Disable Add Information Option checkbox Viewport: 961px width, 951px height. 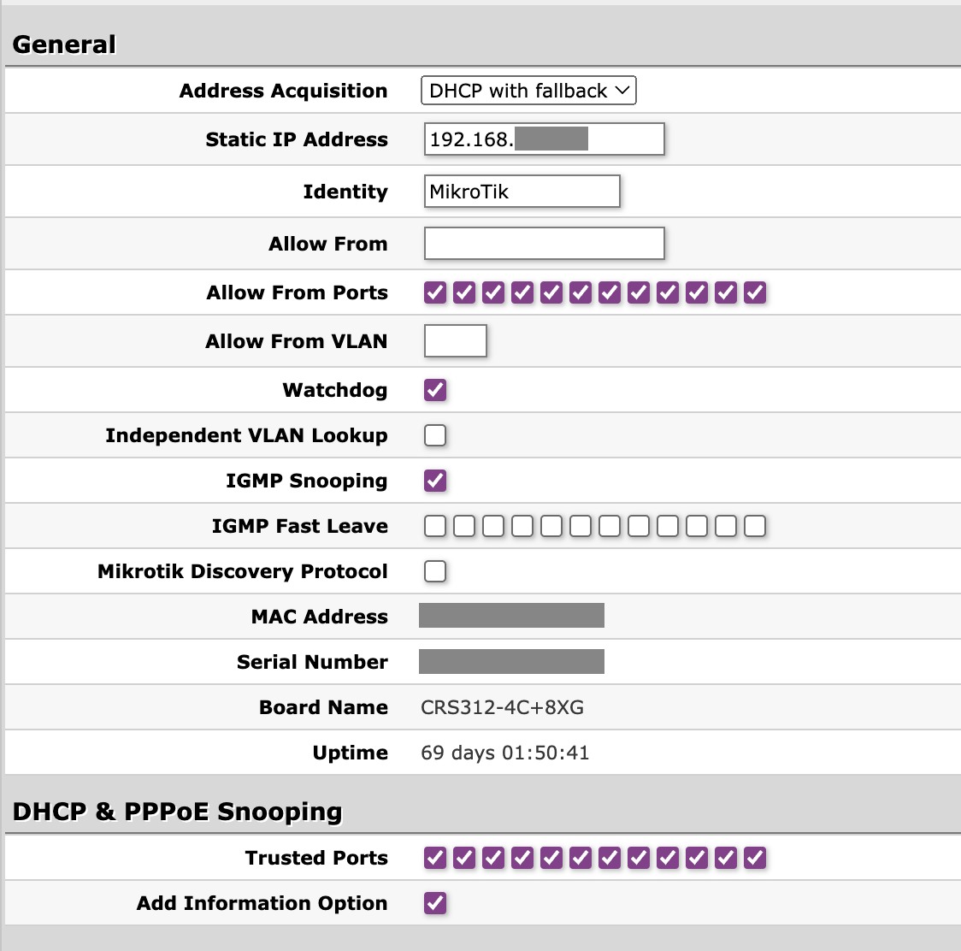(x=435, y=903)
